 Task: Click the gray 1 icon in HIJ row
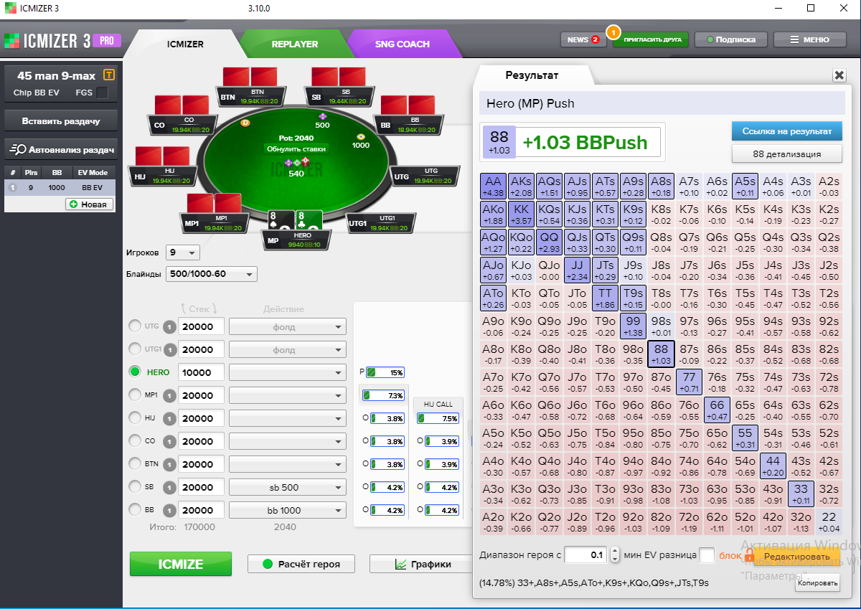(169, 418)
